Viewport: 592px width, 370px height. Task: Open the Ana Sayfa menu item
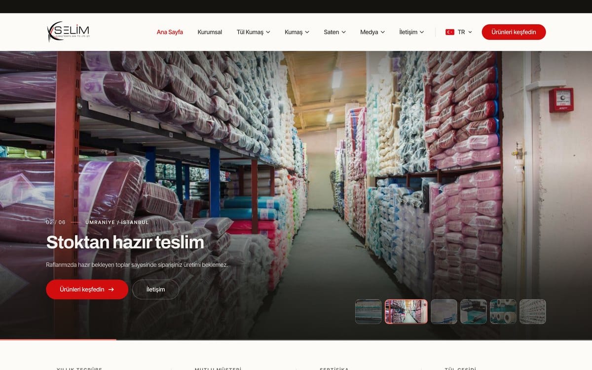click(x=170, y=32)
